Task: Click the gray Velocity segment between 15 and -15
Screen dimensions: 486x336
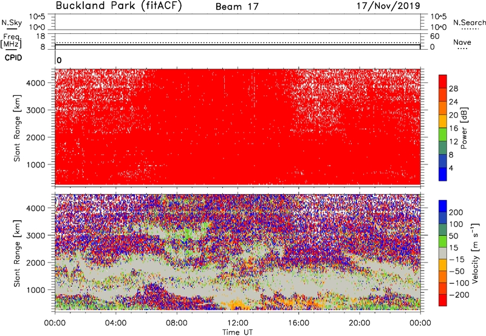Action: pyautogui.click(x=443, y=253)
